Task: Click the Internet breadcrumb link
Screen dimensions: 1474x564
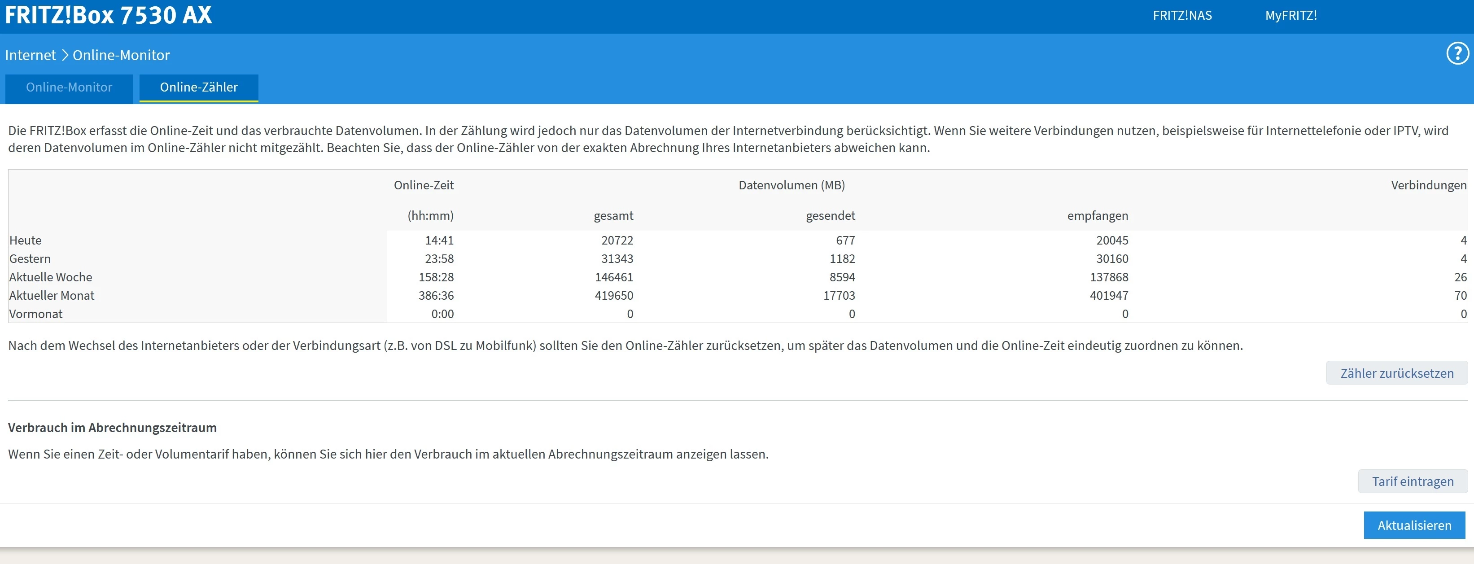Action: (31, 55)
